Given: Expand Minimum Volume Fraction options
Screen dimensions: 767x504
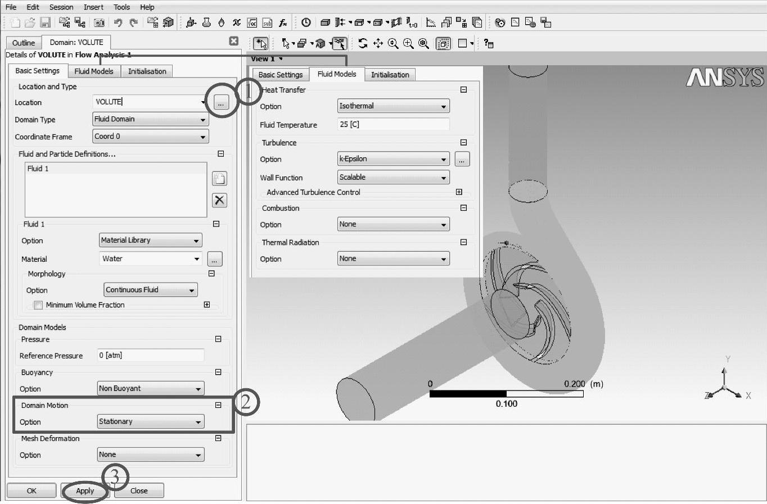Looking at the screenshot, I should [x=207, y=305].
